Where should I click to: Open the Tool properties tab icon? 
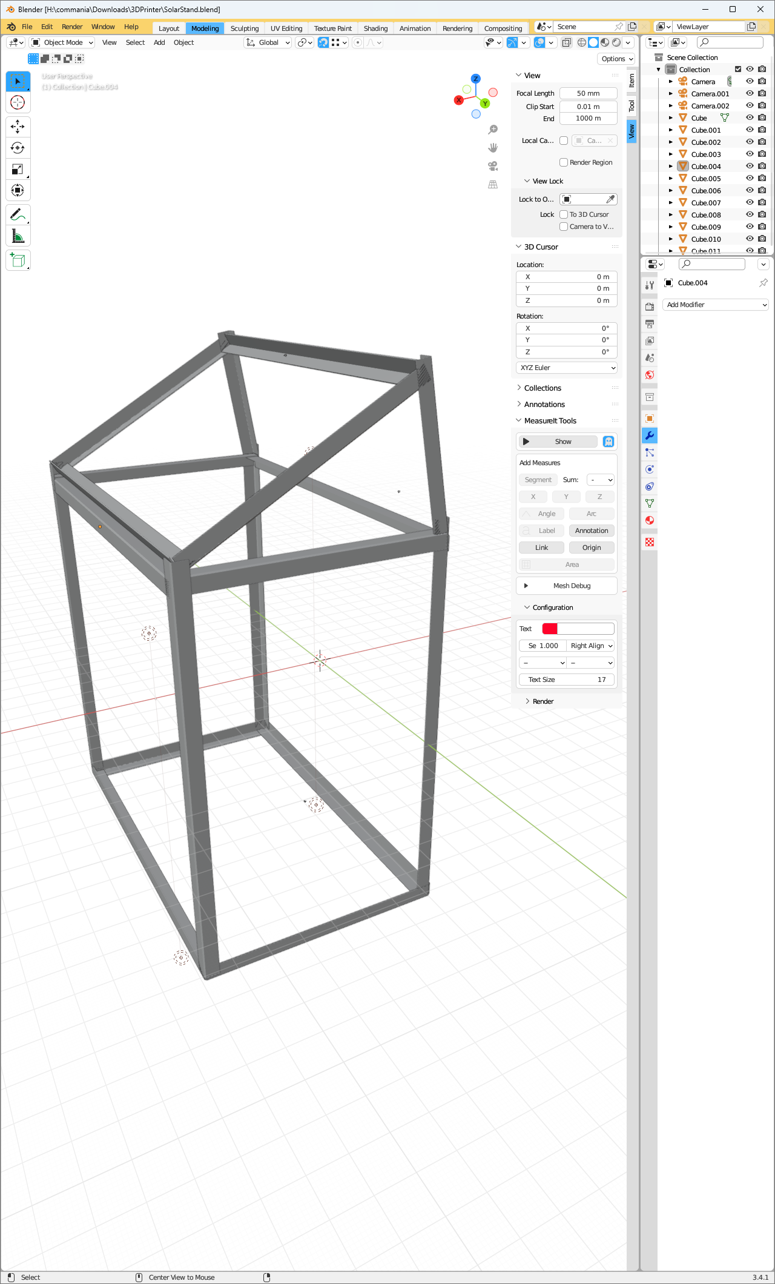pos(649,285)
